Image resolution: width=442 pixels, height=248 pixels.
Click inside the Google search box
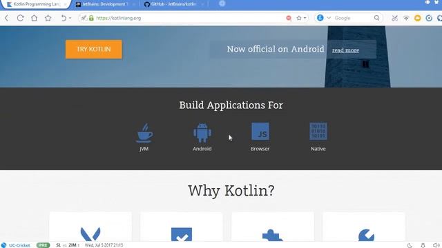click(x=353, y=18)
